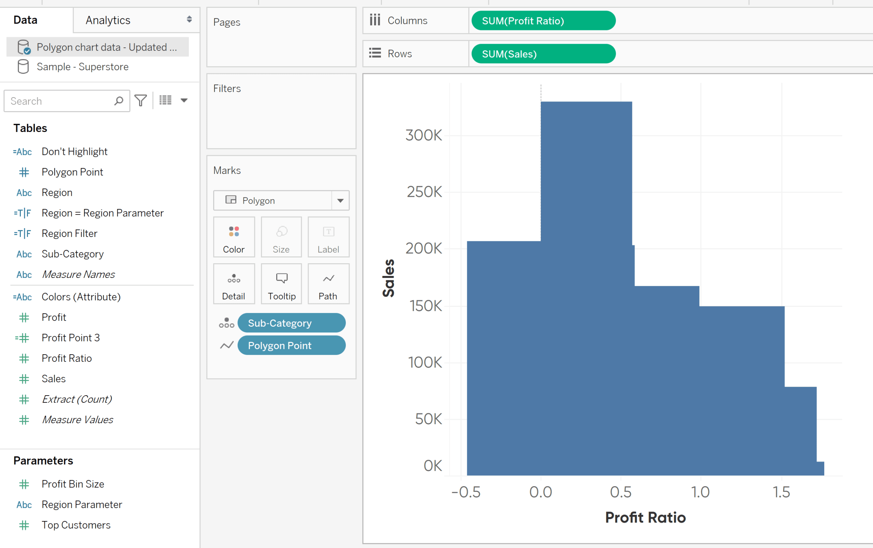873x548 pixels.
Task: Switch to the Data tab
Action: coord(25,20)
